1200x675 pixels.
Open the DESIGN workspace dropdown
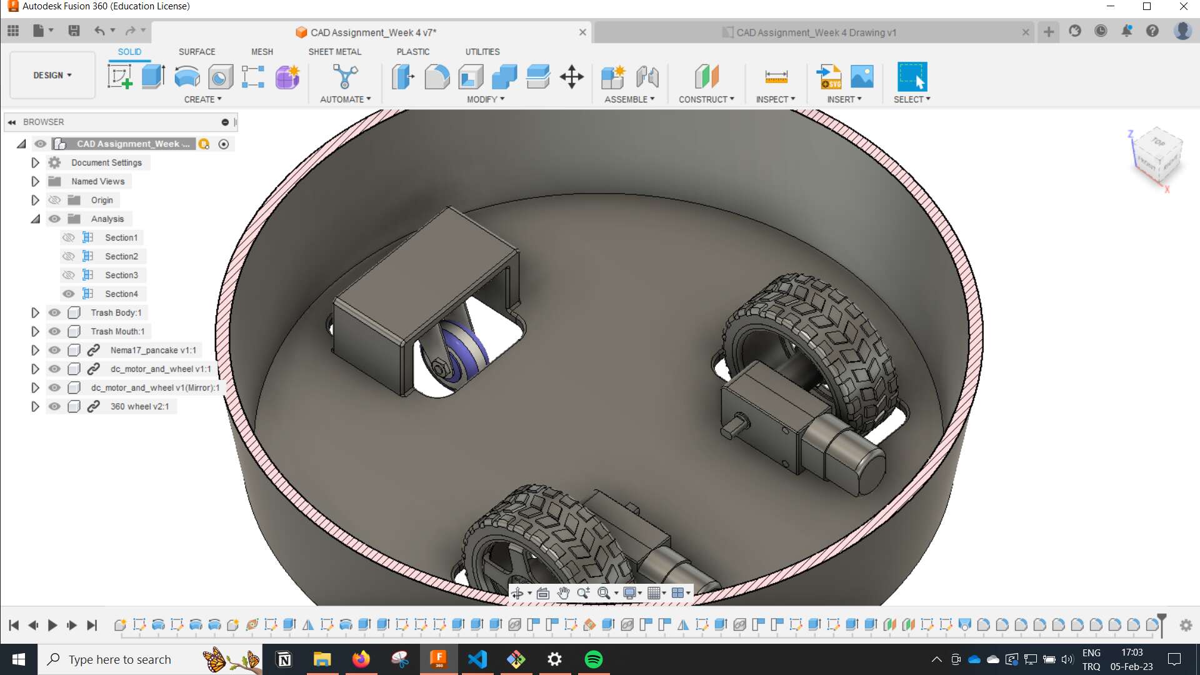(x=52, y=75)
